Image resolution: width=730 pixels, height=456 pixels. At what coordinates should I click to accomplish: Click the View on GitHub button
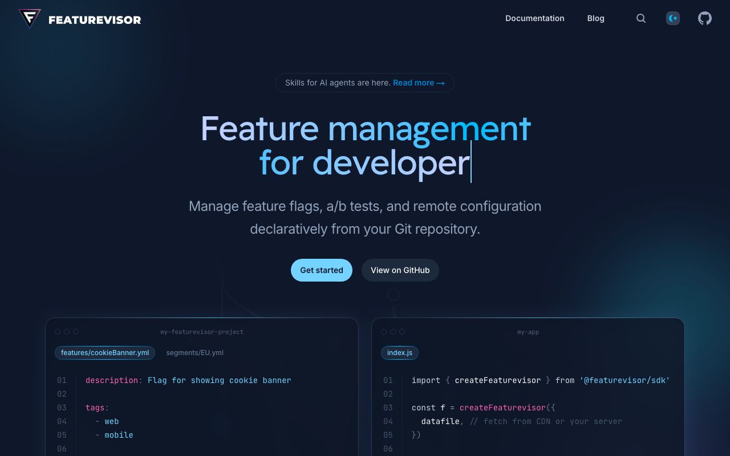(400, 270)
